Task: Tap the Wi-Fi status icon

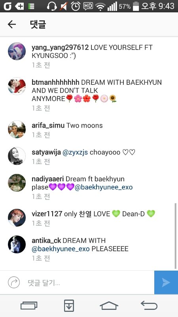Action: (100, 6)
